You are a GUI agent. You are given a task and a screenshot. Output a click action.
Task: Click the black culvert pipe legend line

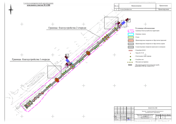[130, 65]
